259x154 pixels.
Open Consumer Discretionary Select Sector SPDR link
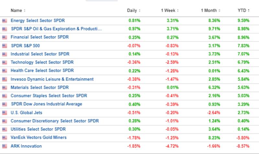[x=55, y=121]
